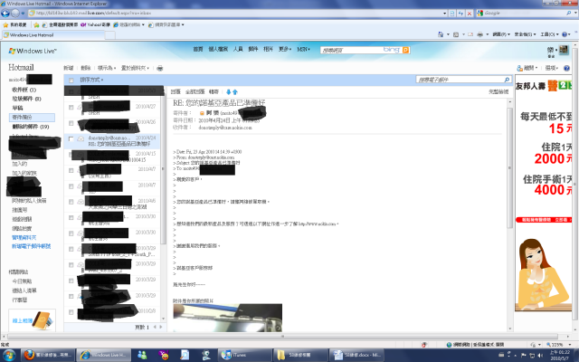Screen dimensions: 579x362
Task: Tick checkbox of message dated 2010/4/26
Action: [71, 123]
